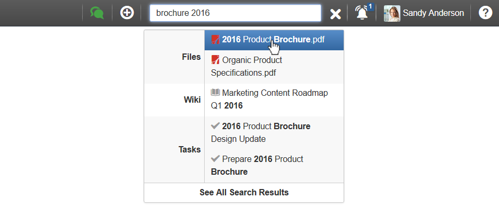Click the PDF icon beside 2016 Product Brochure
The image size is (499, 207).
pos(215,39)
